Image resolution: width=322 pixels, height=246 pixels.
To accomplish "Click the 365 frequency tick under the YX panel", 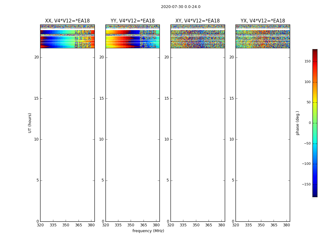I will 274,225.
